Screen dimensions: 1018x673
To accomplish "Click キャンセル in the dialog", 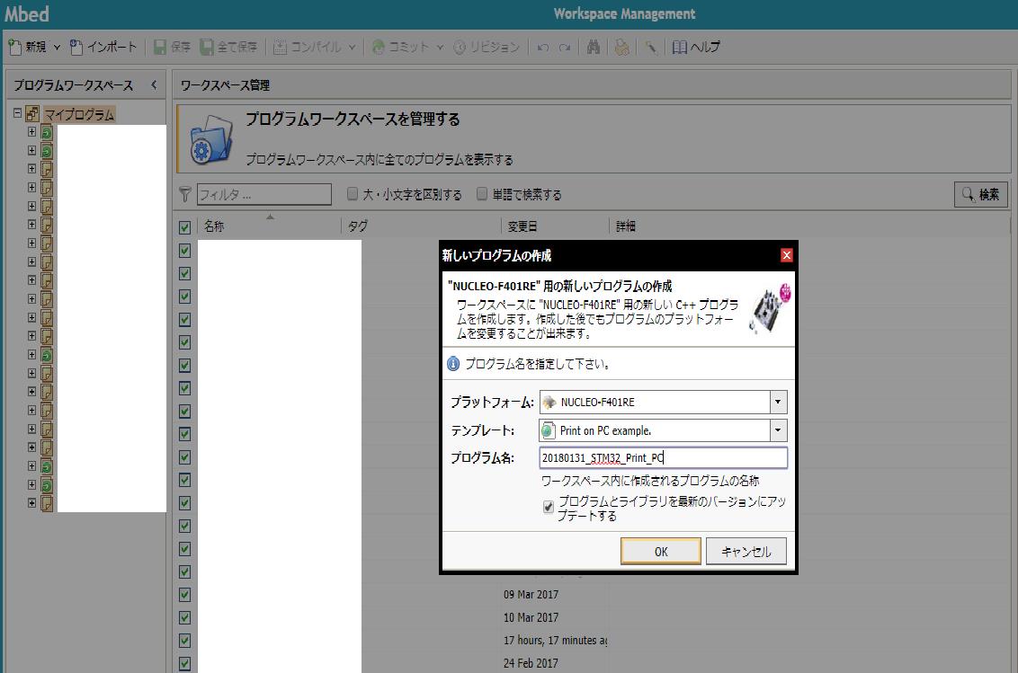I will [746, 552].
